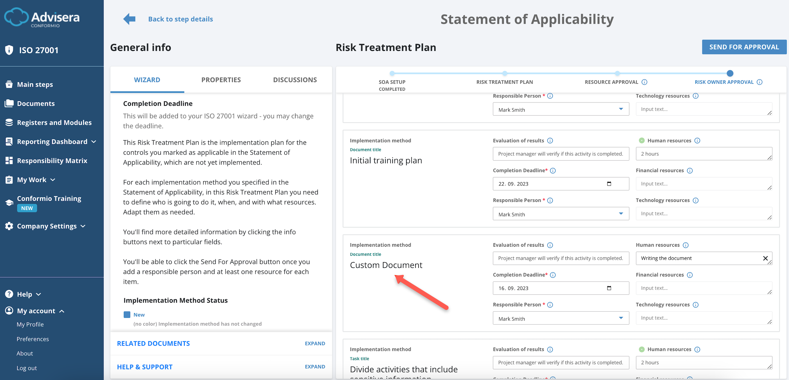Screen dimensions: 789x380
Task: Expand the Related Documents section
Action: [x=315, y=343]
